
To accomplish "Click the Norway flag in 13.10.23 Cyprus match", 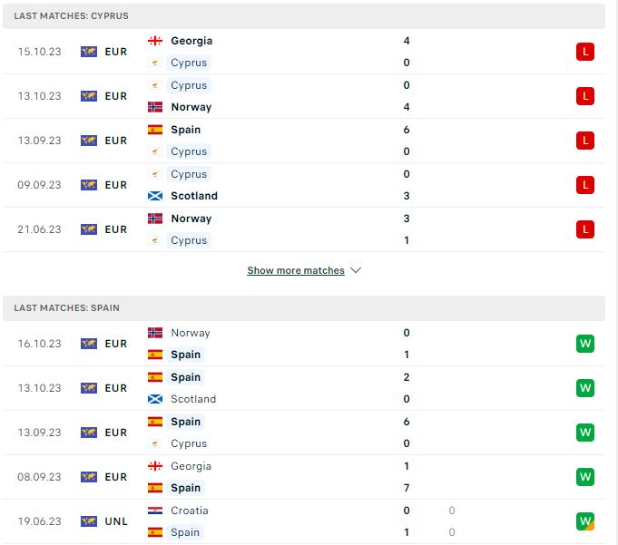I will [155, 107].
